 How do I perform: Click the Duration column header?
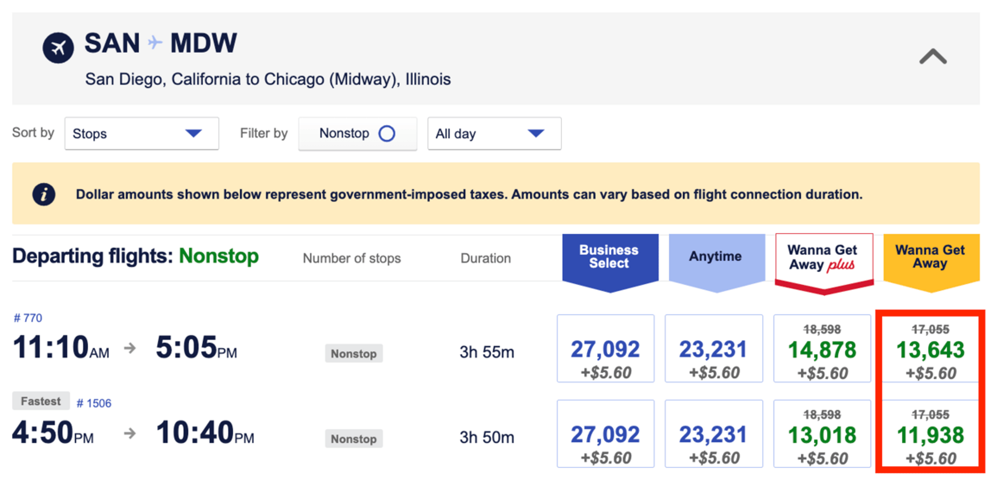(x=485, y=258)
